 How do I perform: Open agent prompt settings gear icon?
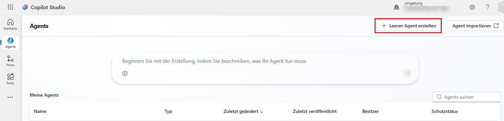125,74
